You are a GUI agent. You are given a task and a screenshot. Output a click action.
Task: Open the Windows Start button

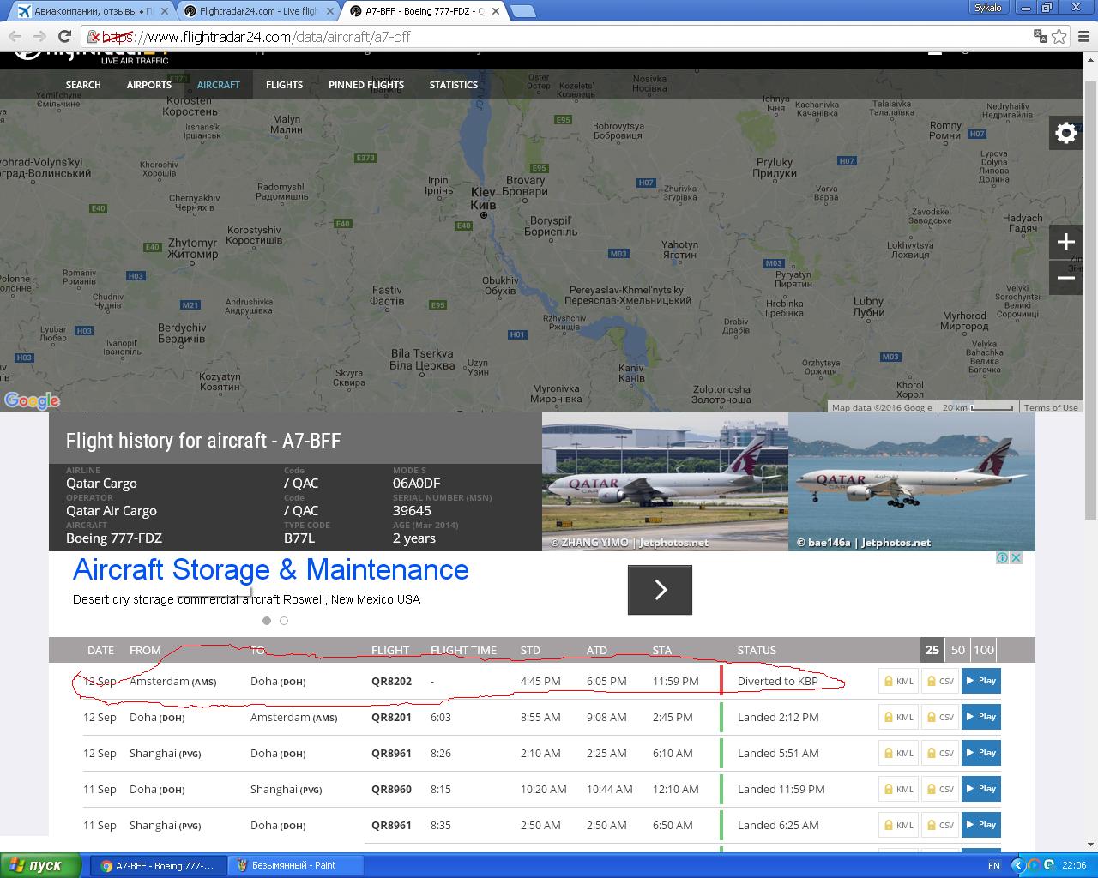coord(40,865)
